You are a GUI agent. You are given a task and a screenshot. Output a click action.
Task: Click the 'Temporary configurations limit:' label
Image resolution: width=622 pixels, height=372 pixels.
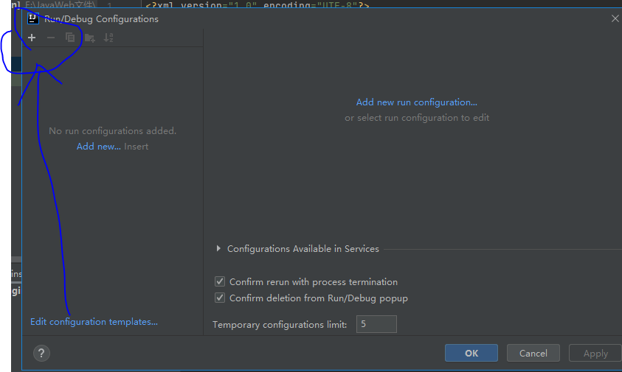(280, 324)
